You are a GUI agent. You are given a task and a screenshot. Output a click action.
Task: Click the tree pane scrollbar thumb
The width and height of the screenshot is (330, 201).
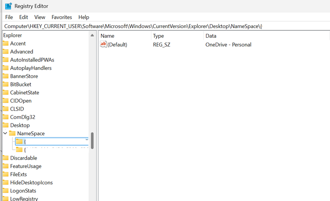coord(92,140)
